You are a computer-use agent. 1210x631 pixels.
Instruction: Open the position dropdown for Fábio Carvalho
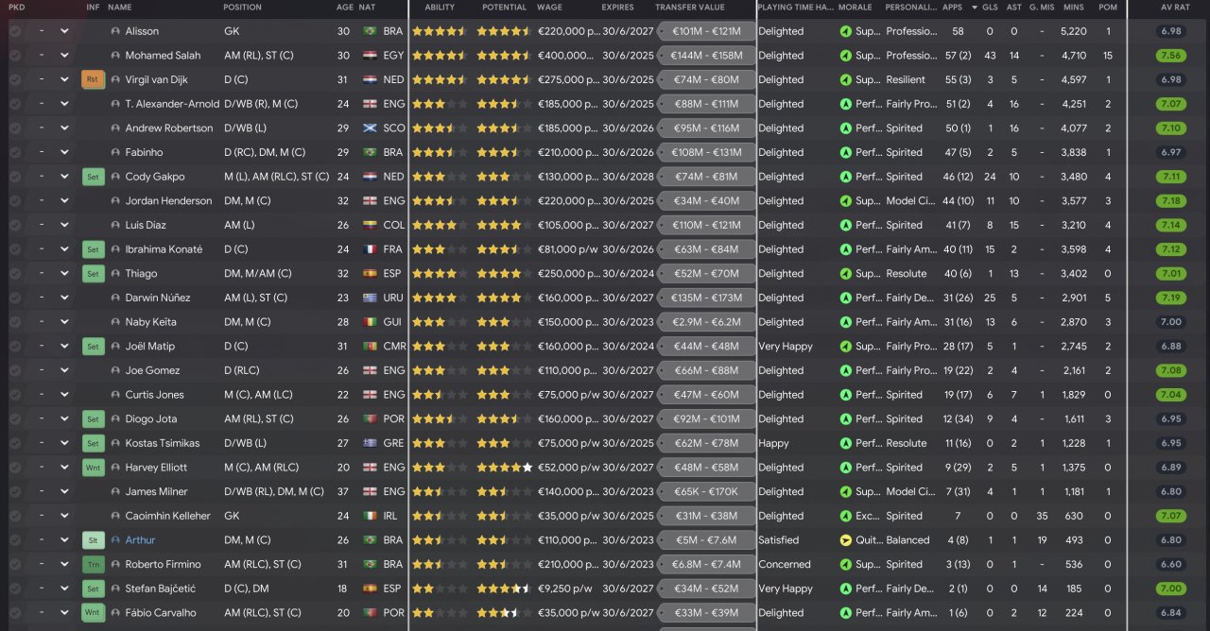coord(64,613)
